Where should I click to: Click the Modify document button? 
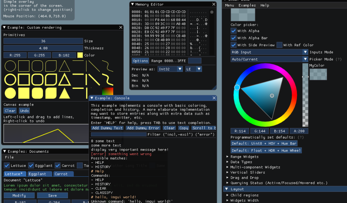click(x=19, y=196)
